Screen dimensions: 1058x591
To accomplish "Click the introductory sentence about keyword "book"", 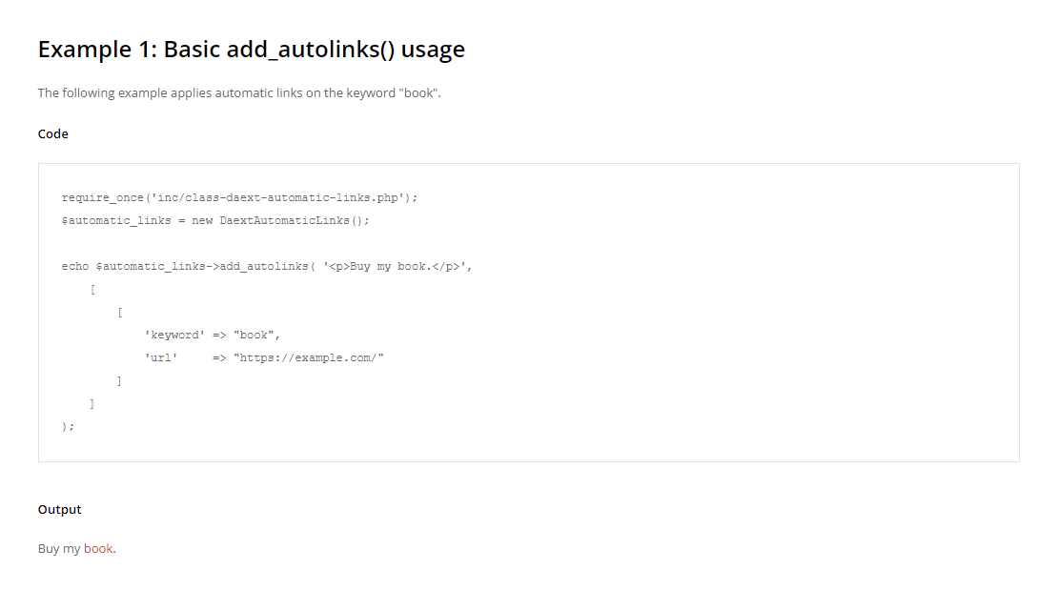I will coord(239,93).
